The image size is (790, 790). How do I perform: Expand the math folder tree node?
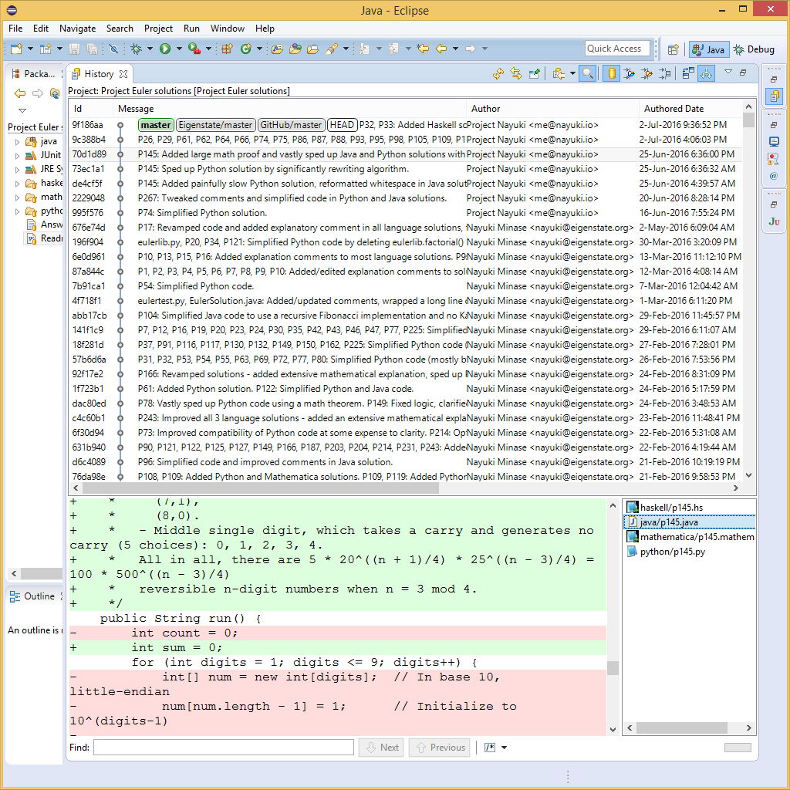17,197
